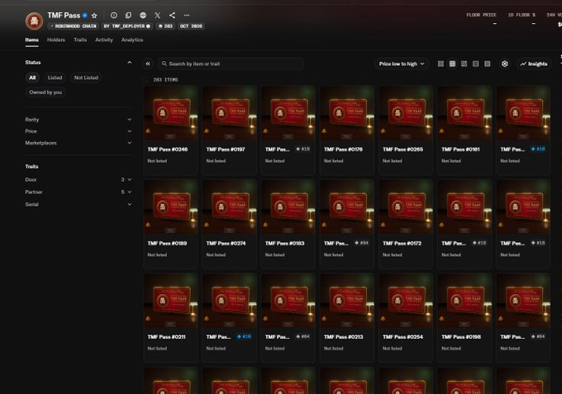The width and height of the screenshot is (562, 394).
Task: Expand the Rarity filter
Action: click(79, 119)
